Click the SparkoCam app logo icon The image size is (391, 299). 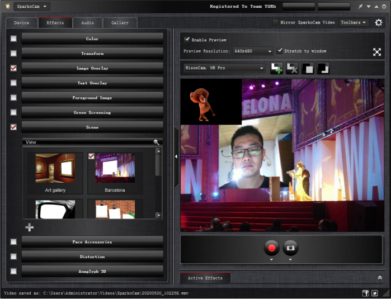pos(7,6)
